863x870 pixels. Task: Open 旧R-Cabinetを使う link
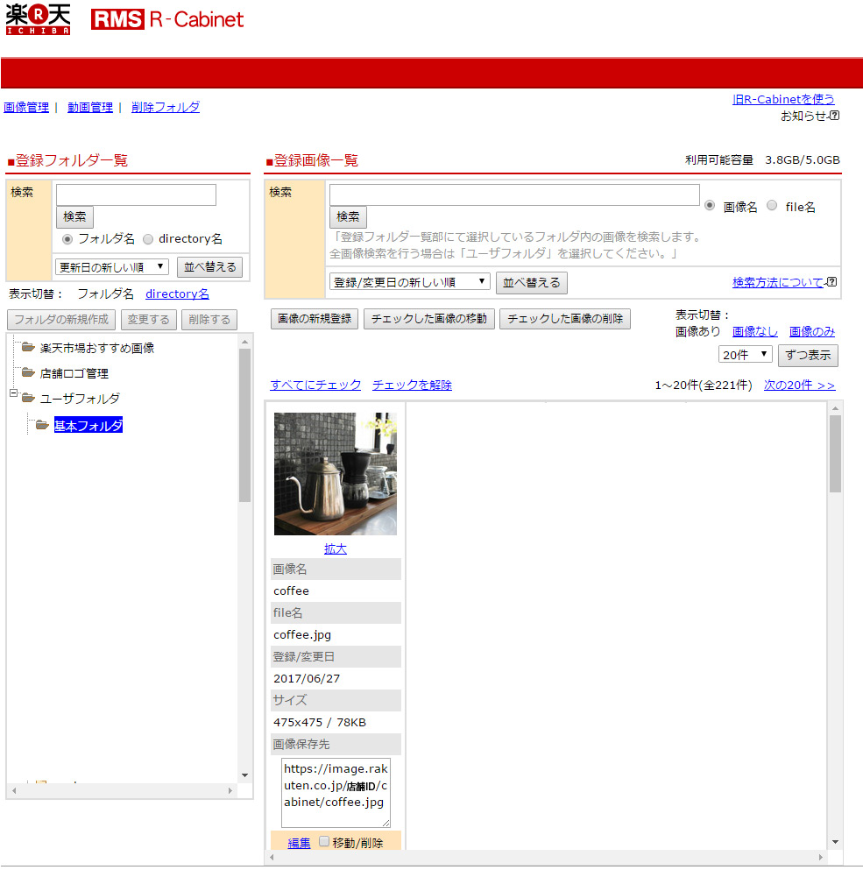coord(783,99)
